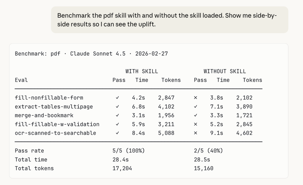Click the benchmark title line with date
The width and height of the screenshot is (303, 185).
[91, 54]
